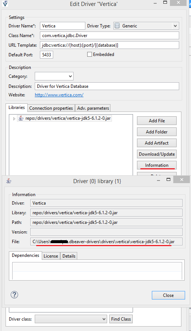The height and width of the screenshot is (331, 191).
Task: Click the Add Artifact button
Action: click(x=157, y=143)
